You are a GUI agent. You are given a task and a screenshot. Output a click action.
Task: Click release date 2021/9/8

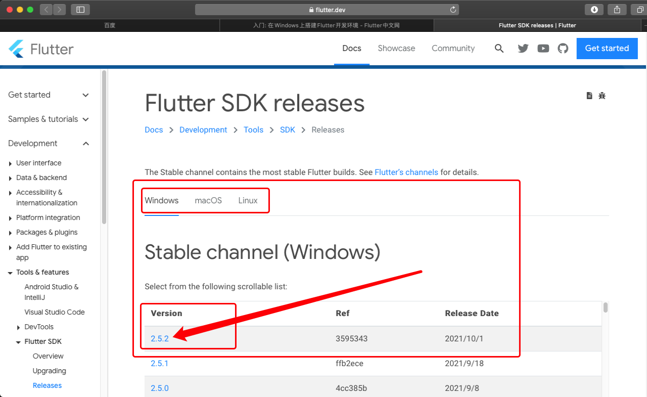462,388
